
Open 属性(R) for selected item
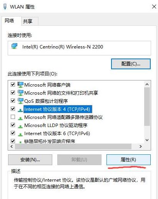[x=128, y=160]
